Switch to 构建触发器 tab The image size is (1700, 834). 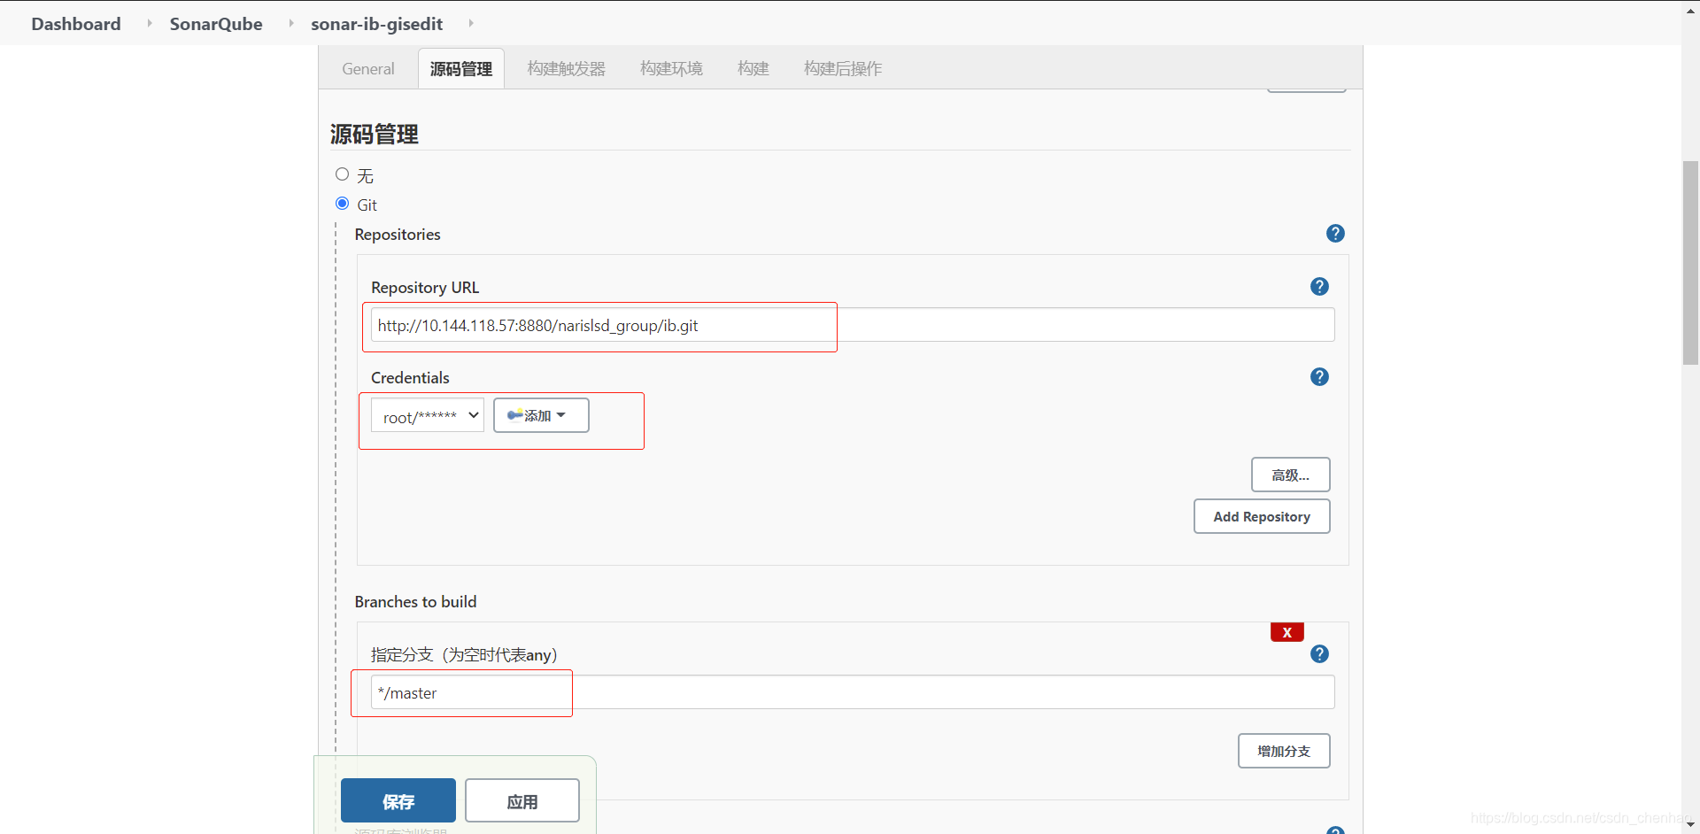point(567,69)
